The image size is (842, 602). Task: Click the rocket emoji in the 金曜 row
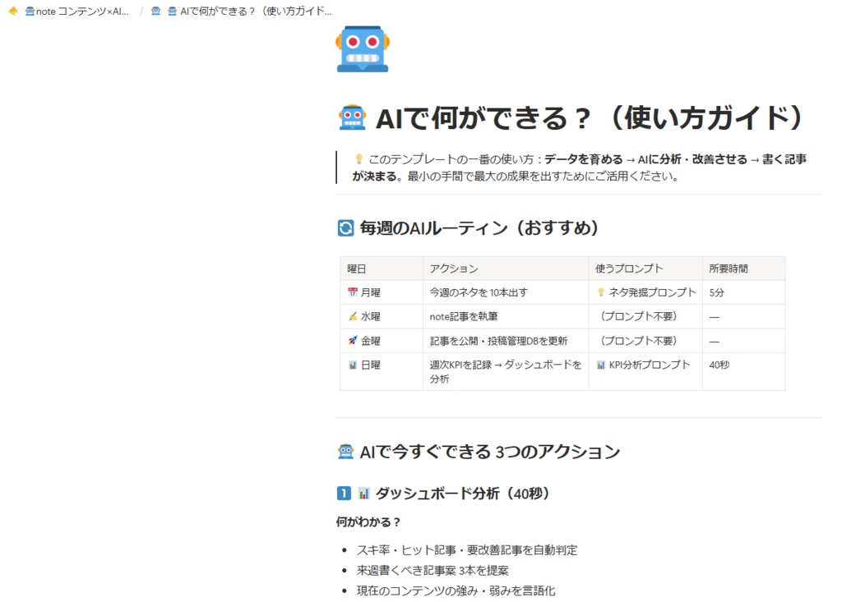tap(352, 341)
